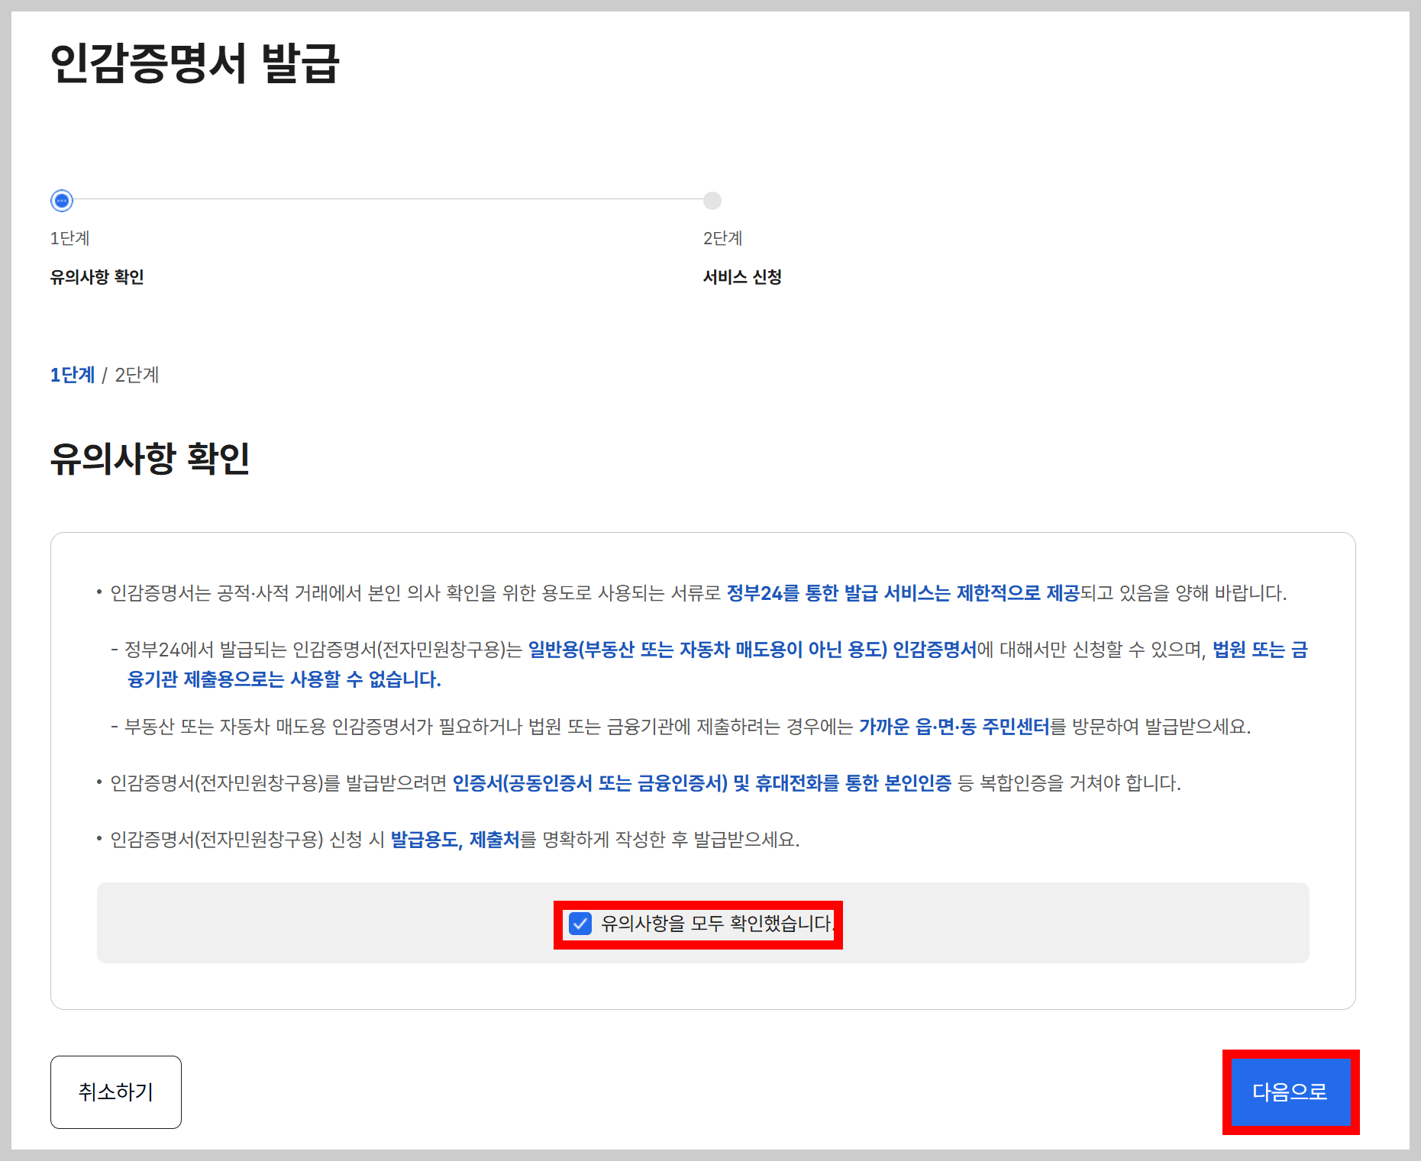Image resolution: width=1421 pixels, height=1161 pixels.
Task: Select the 유의사항 확인 step label
Action: 97,277
